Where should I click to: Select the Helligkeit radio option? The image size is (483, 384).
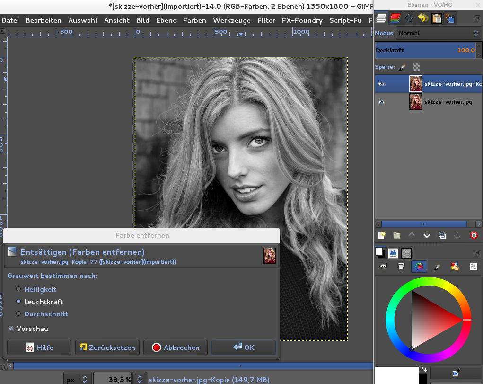(x=18, y=289)
